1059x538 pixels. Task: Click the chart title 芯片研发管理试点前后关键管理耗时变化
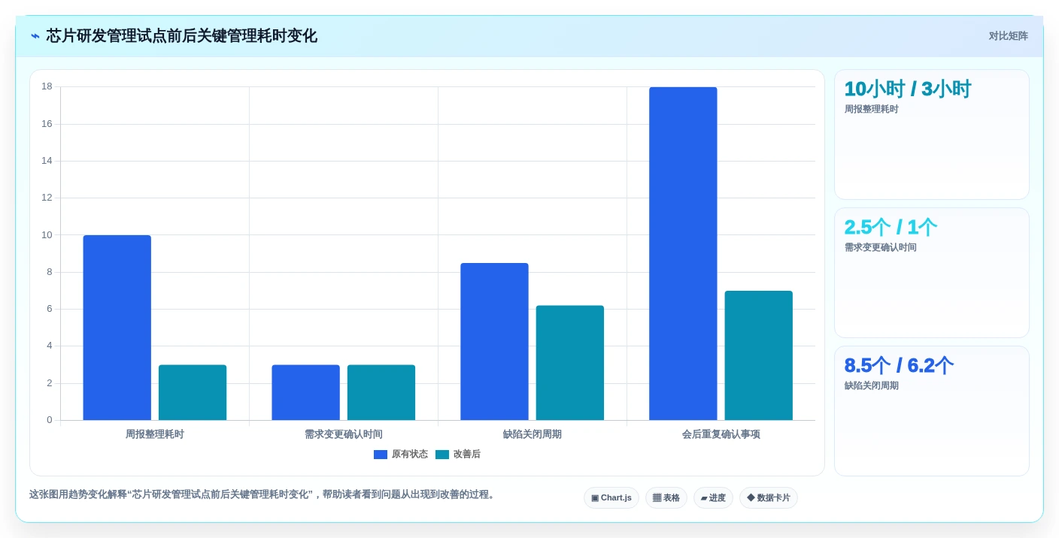pyautogui.click(x=181, y=36)
